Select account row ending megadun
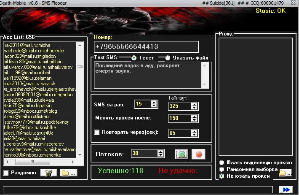The width and height of the screenshot is (299, 195). pos(40,95)
